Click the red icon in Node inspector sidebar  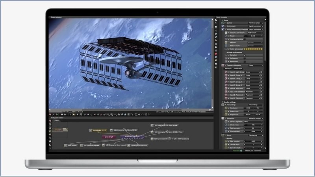point(216,54)
